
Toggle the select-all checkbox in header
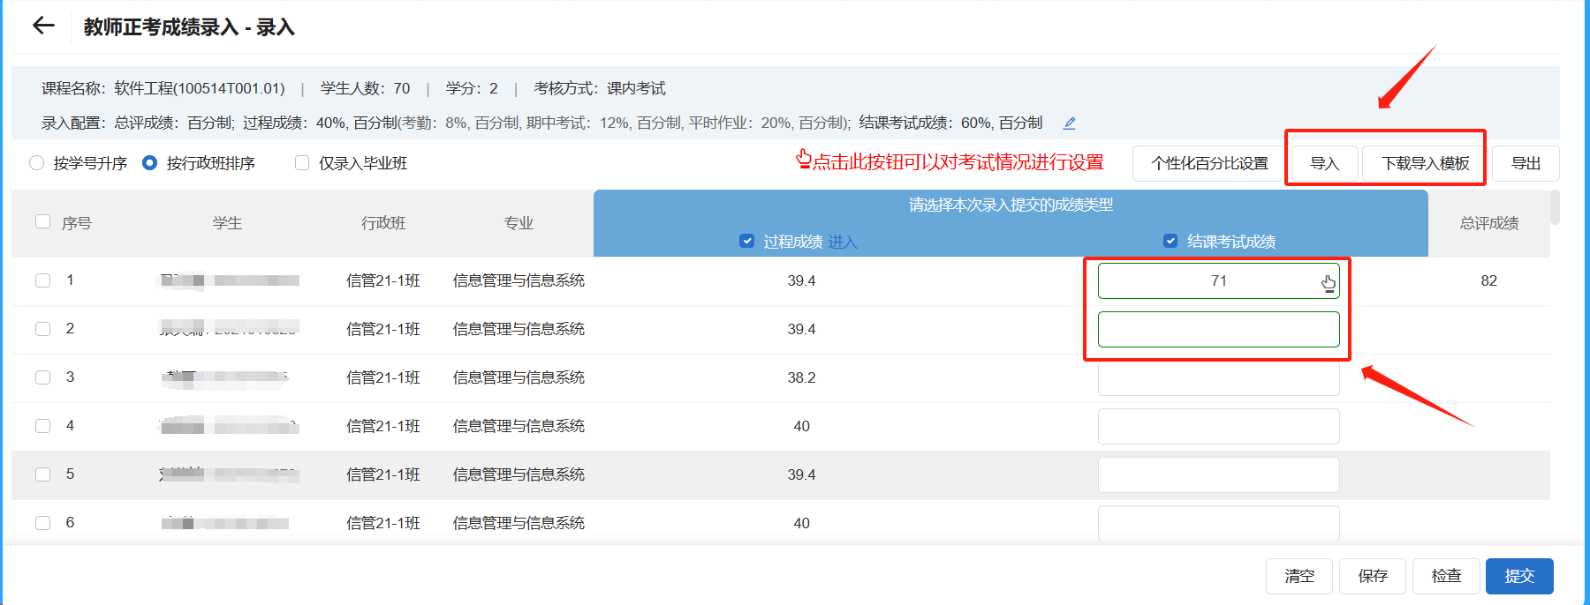pos(42,222)
